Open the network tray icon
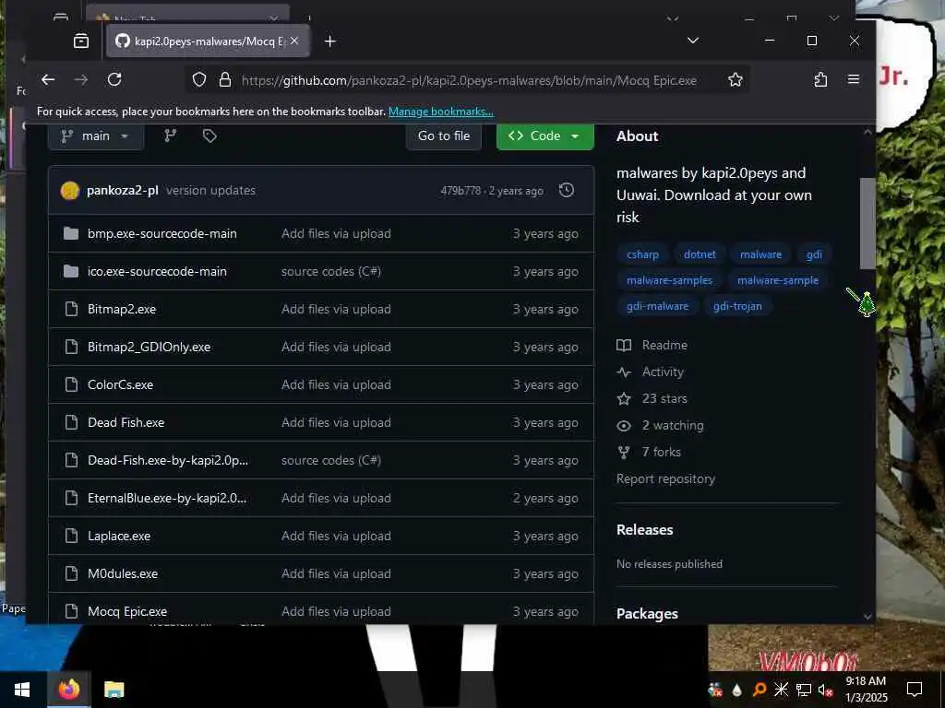The height and width of the screenshot is (708, 945). pyautogui.click(x=804, y=690)
